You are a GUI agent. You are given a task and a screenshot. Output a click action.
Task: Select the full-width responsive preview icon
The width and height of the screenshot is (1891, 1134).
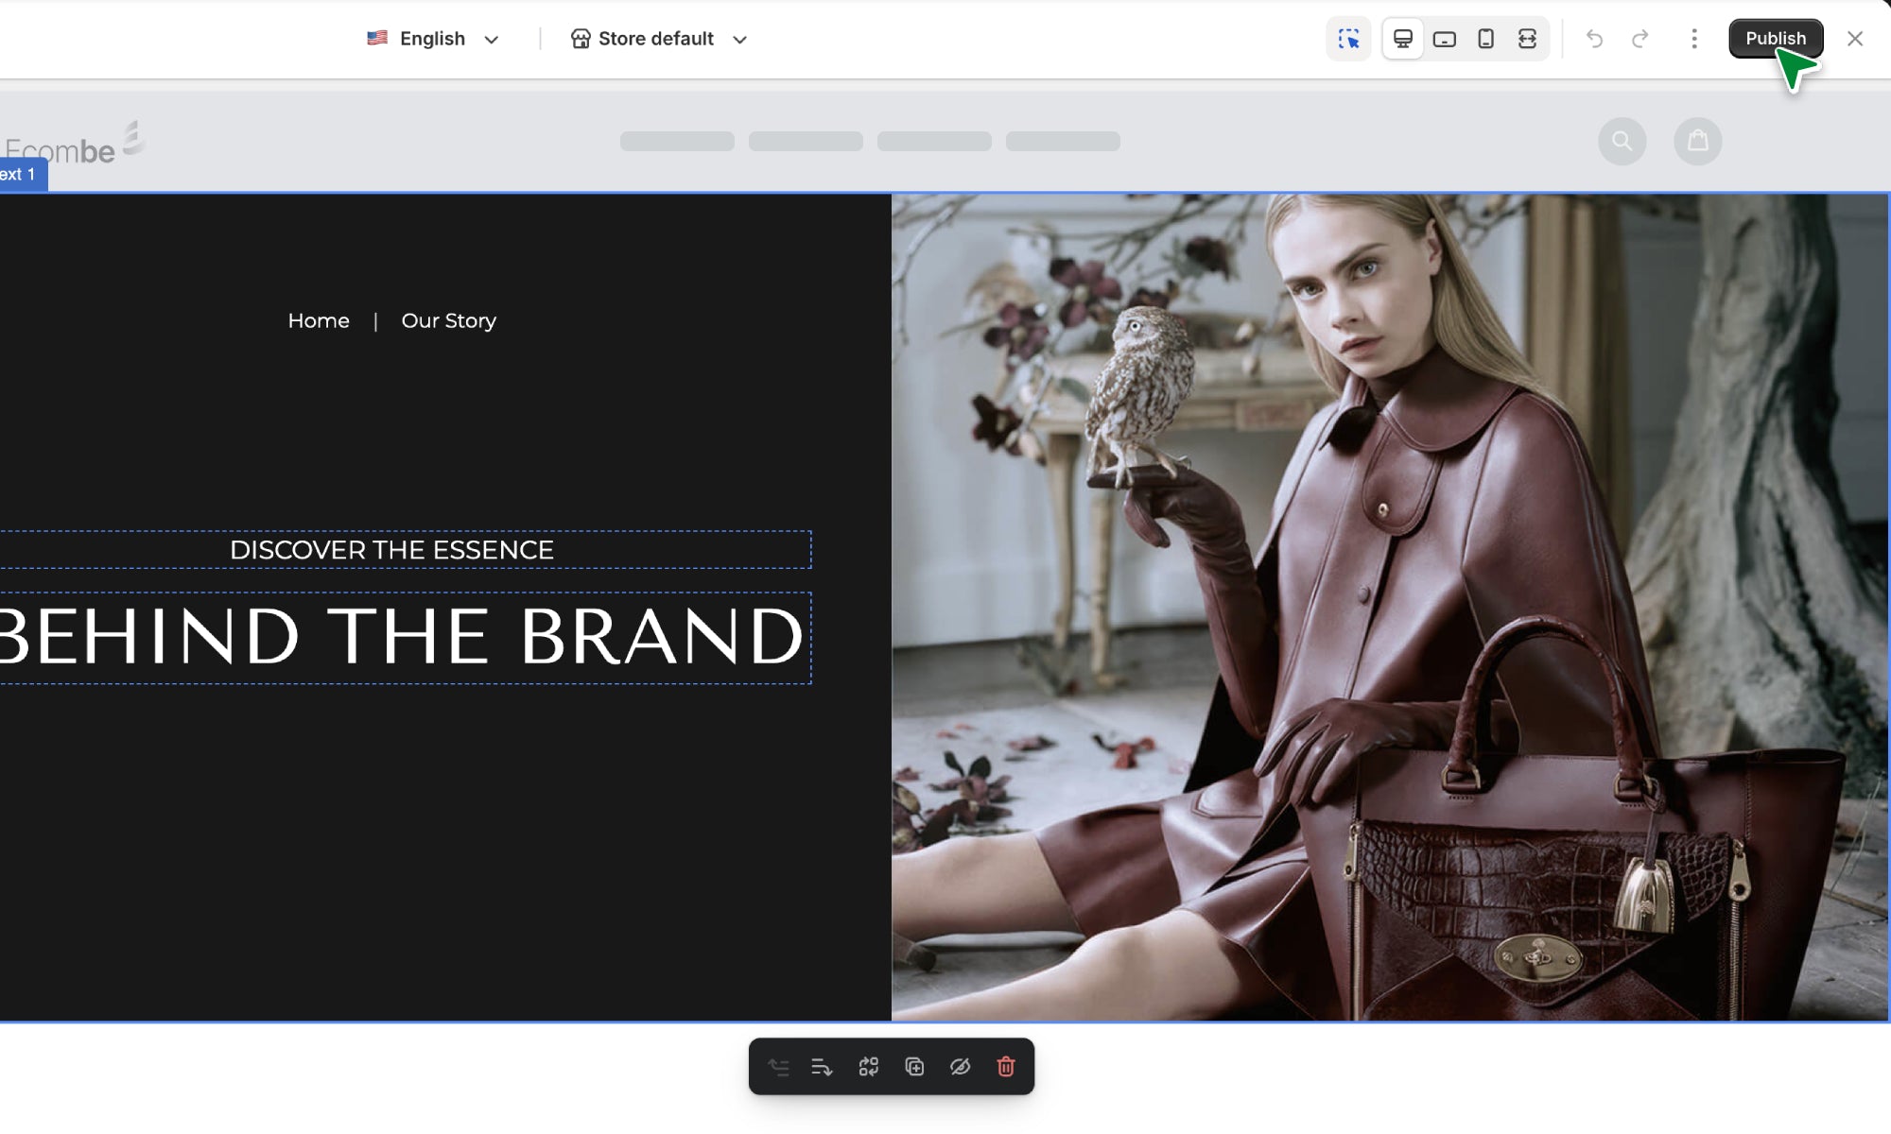click(x=1527, y=39)
